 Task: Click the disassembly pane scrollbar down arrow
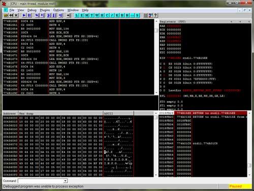pyautogui.click(x=156, y=92)
